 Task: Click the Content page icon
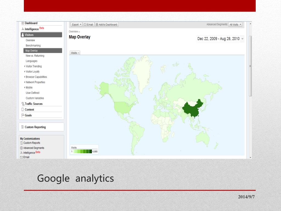(x=23, y=109)
